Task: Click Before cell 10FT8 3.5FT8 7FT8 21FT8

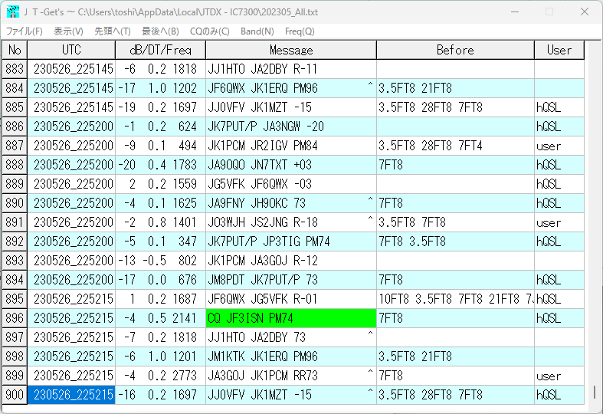Action: [x=455, y=299]
